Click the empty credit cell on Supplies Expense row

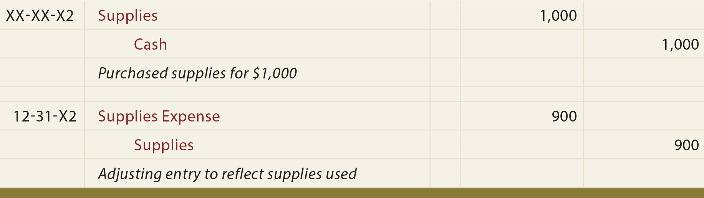coord(644,116)
